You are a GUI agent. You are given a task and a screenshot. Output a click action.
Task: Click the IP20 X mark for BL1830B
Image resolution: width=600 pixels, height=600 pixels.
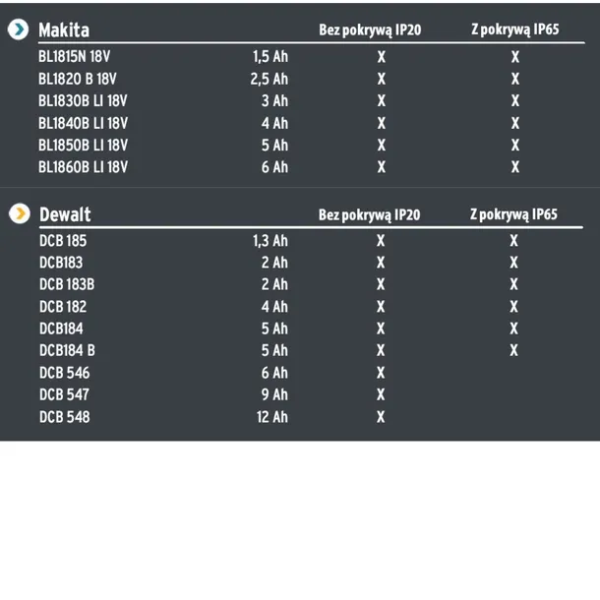[x=382, y=101]
